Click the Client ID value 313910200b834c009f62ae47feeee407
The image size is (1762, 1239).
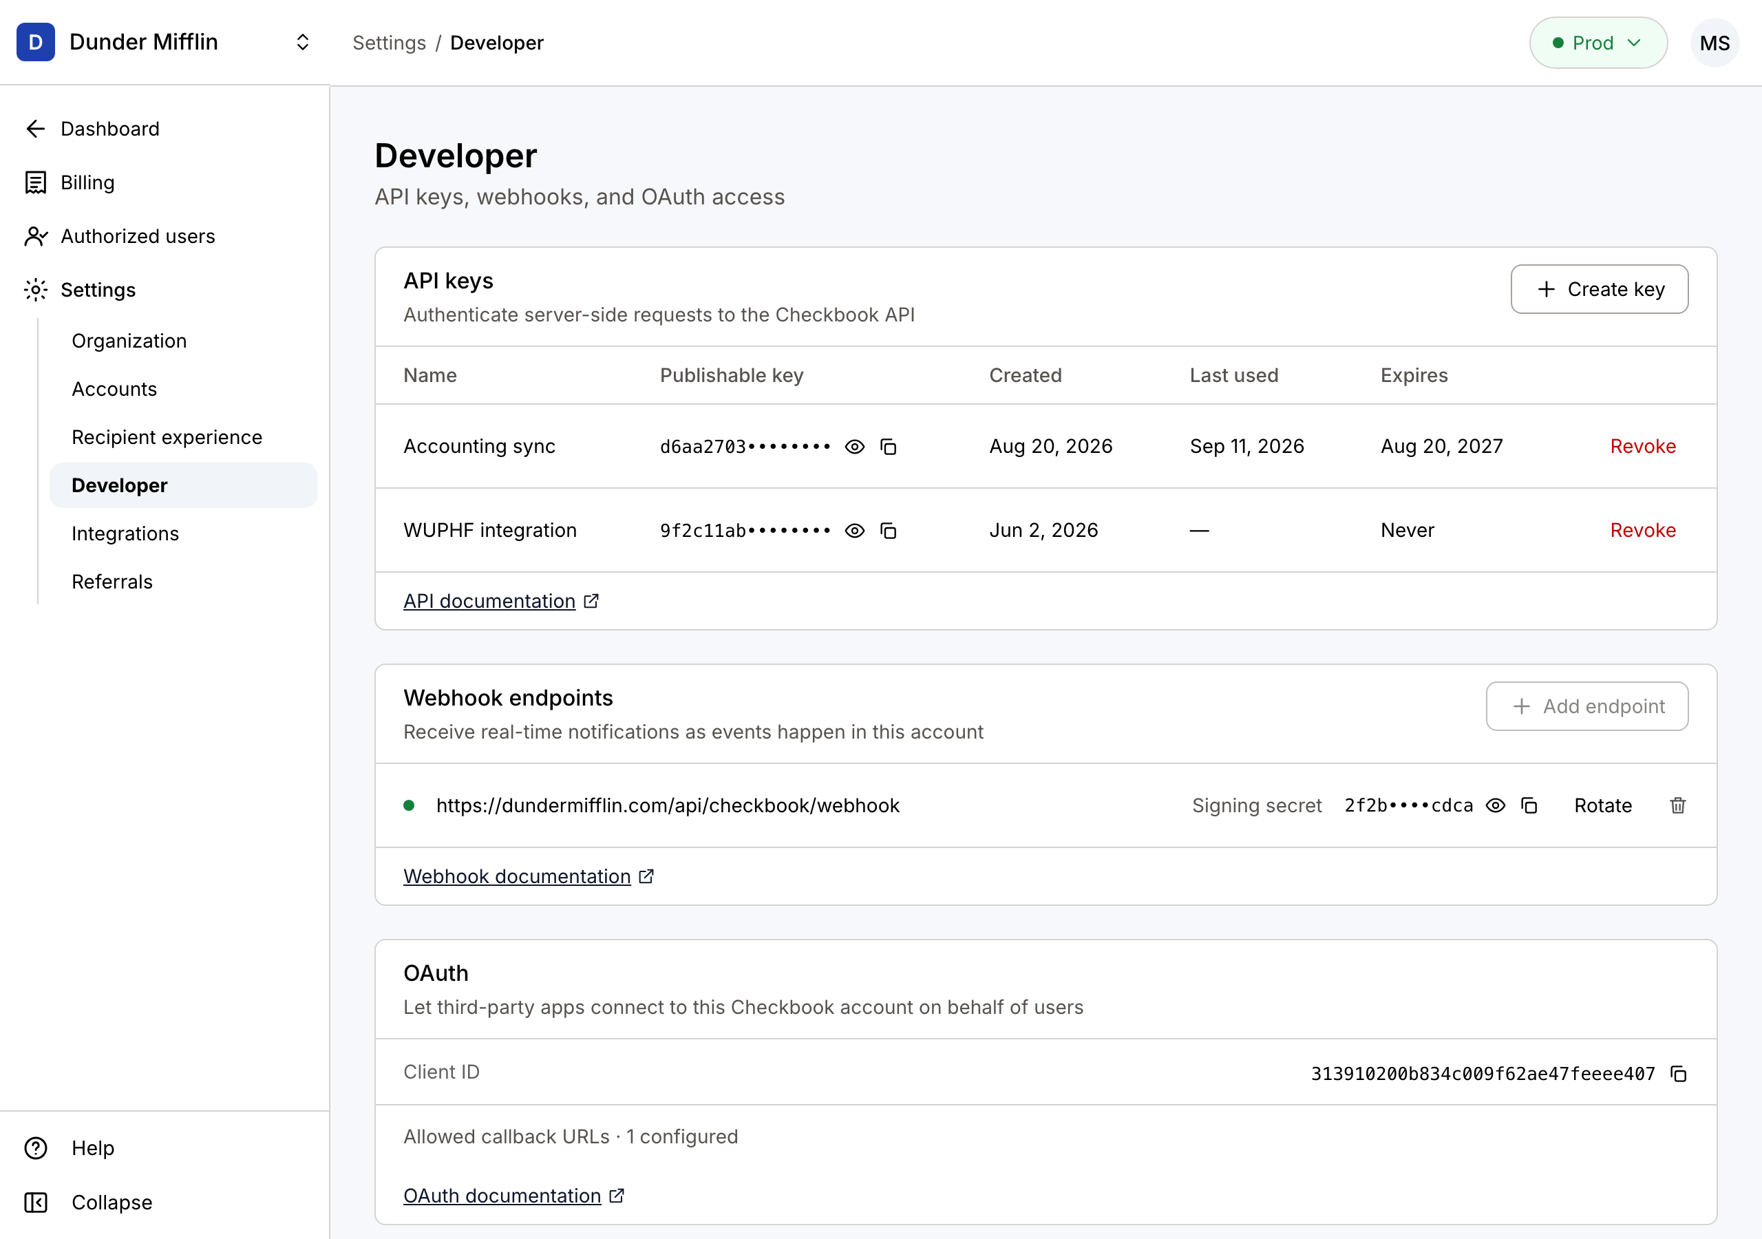point(1483,1073)
